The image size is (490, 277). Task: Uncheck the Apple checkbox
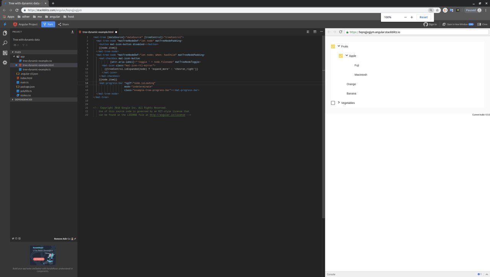341,56
